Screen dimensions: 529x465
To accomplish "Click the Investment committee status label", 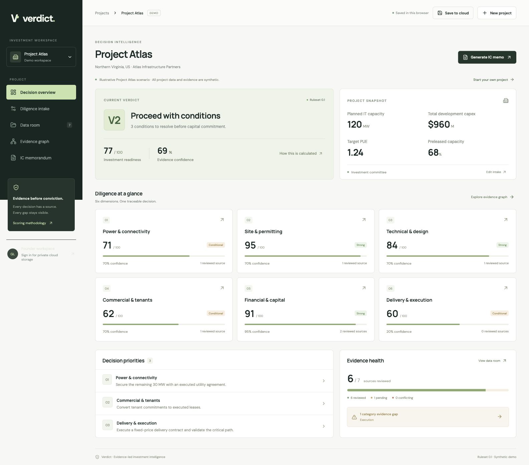I will (x=367, y=172).
